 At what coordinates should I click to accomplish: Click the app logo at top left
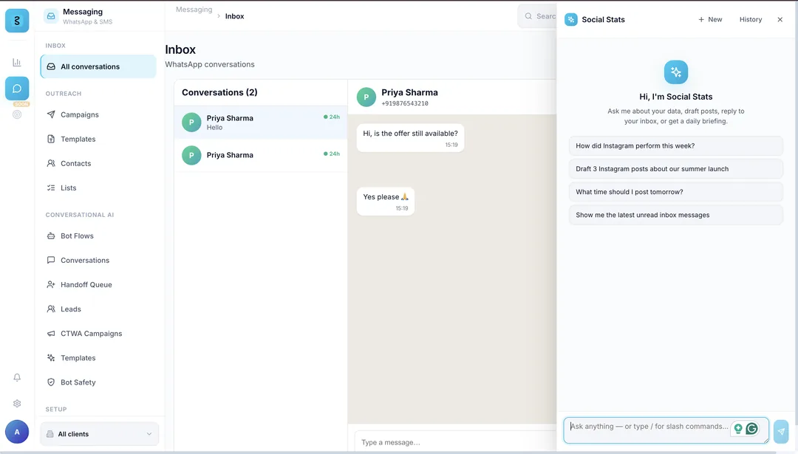(17, 21)
